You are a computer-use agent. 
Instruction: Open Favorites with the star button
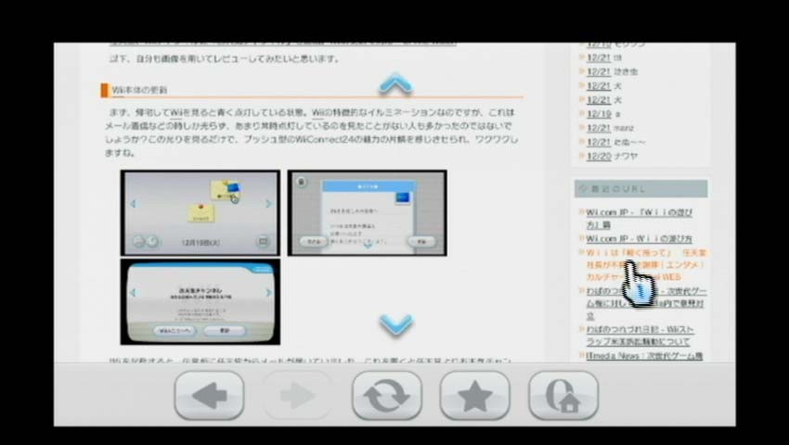474,396
